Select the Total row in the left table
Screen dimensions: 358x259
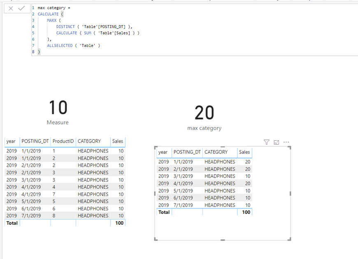point(12,223)
